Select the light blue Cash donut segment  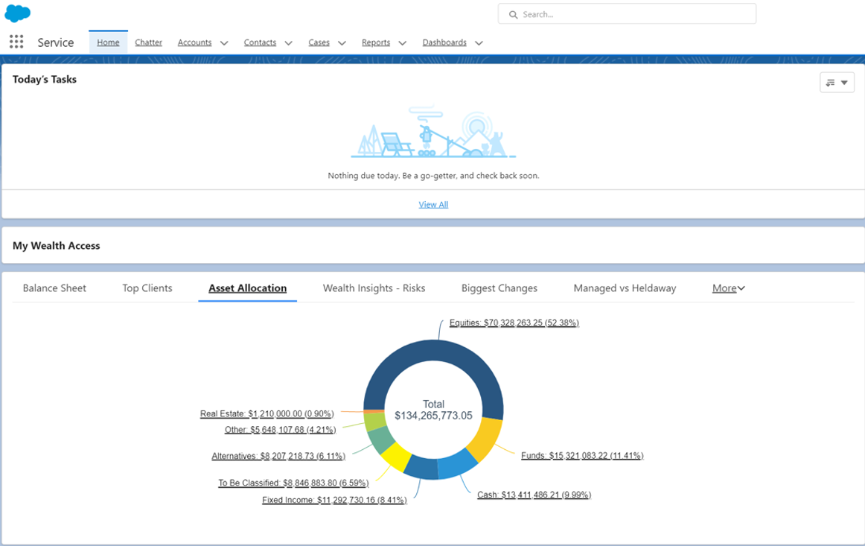[x=457, y=464]
